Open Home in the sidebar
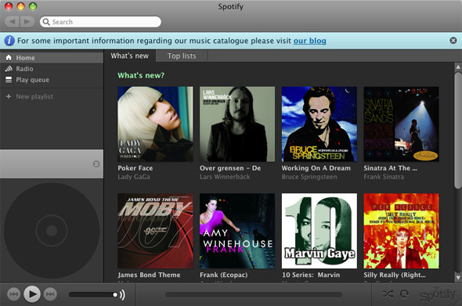 (x=52, y=58)
